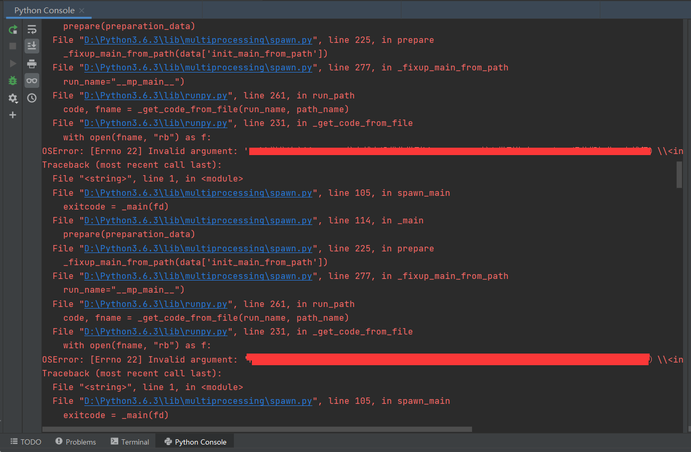Toggle soft-wrap for console output
This screenshot has width=691, height=452.
coord(32,30)
